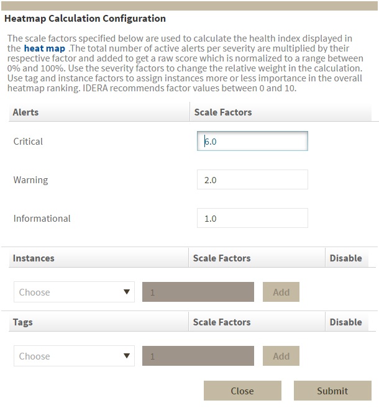379x408 pixels.
Task: Open the Tags Choose dropdown
Action: pos(74,356)
